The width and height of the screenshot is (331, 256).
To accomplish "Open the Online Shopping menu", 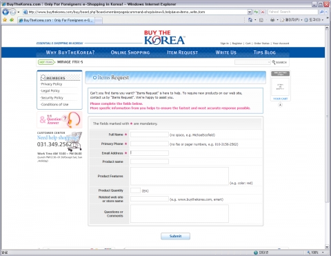I will (130, 52).
